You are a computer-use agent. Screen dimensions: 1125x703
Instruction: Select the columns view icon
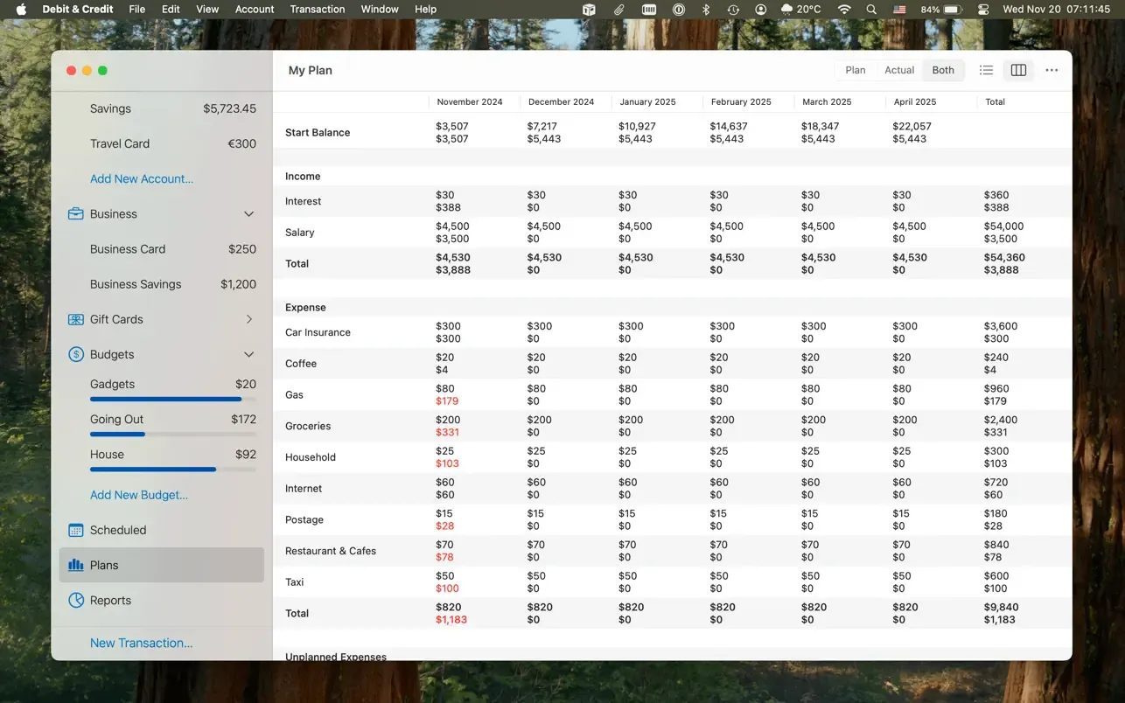tap(1018, 70)
